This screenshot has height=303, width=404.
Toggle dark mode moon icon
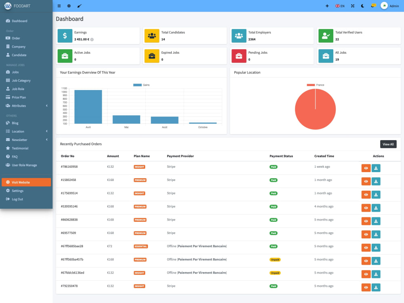click(362, 6)
